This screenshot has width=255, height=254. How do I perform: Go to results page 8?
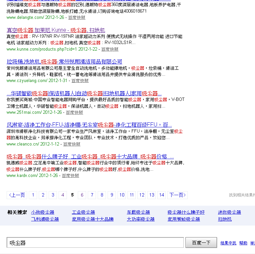tap(102, 195)
